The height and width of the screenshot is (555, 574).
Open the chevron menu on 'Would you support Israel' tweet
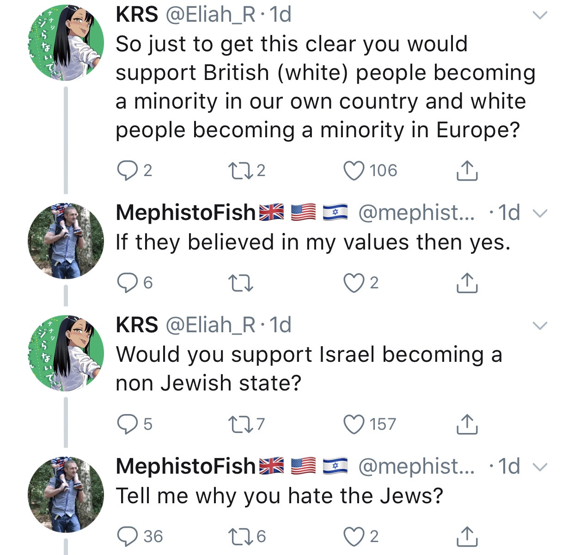(x=539, y=326)
